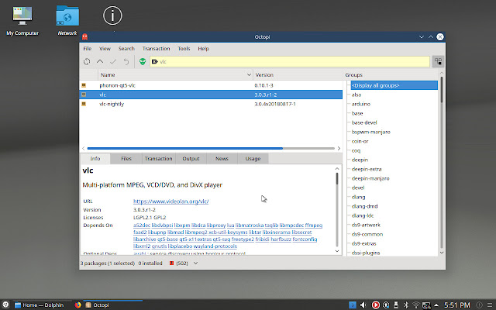Click the Bluetooth tray icon
Viewport: 496px width, 310px height.
click(x=406, y=305)
